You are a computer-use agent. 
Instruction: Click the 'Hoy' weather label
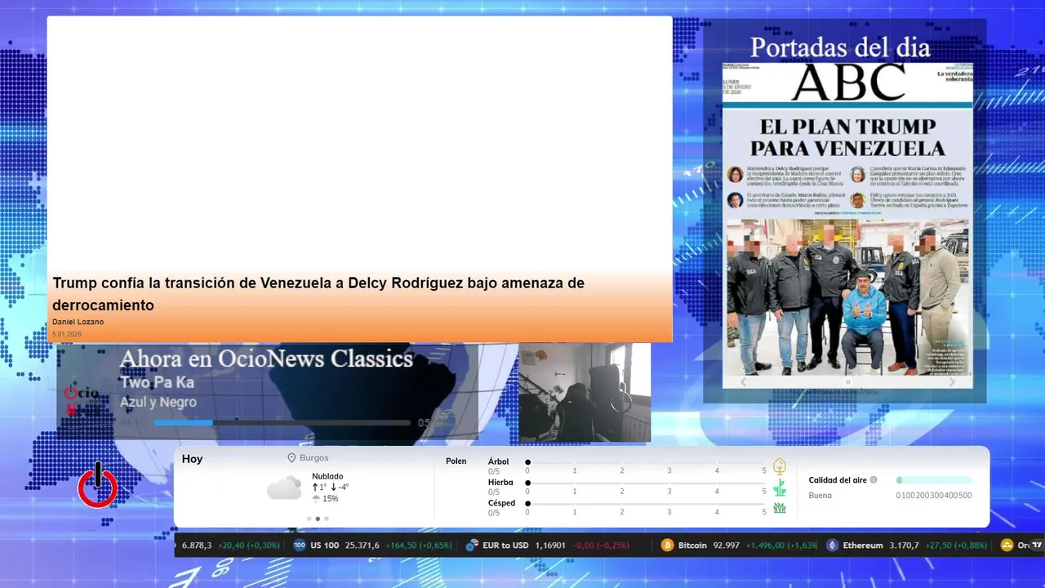point(192,459)
